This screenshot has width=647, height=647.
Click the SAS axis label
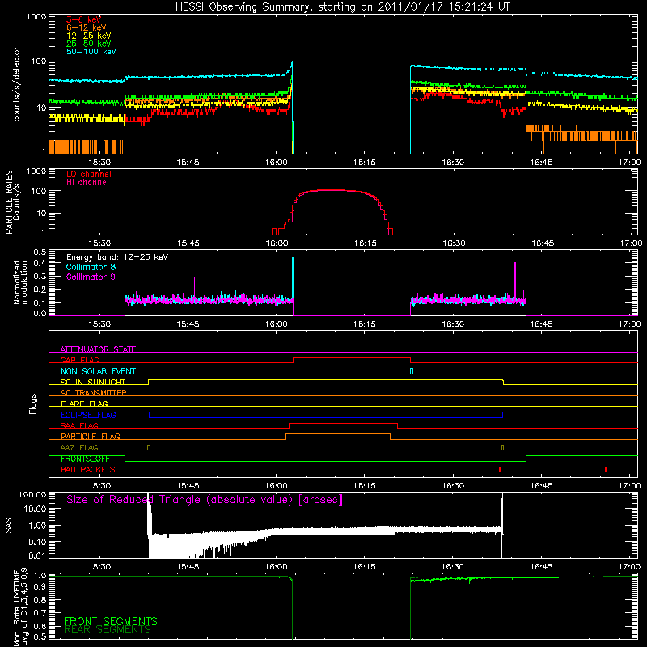(x=9, y=525)
